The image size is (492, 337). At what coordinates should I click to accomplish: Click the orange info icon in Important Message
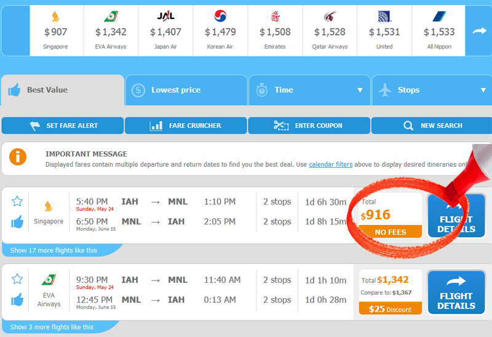pyautogui.click(x=18, y=157)
